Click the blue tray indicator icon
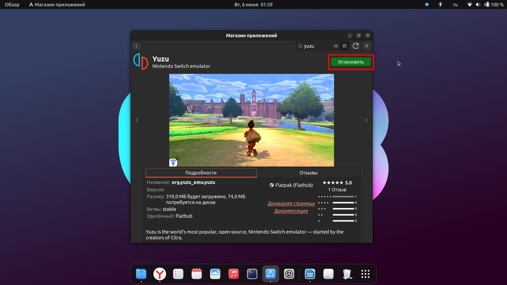The image size is (507, 285). pos(427,4)
